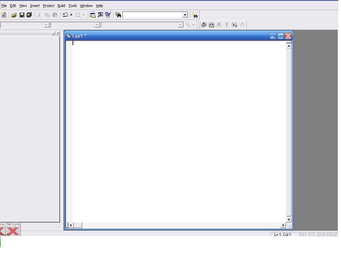Open a file with the folder icon

[x=14, y=15]
